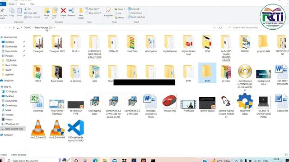The width and height of the screenshot is (289, 162).
Task: Click the Rename ribbon icon
Action: point(71,10)
